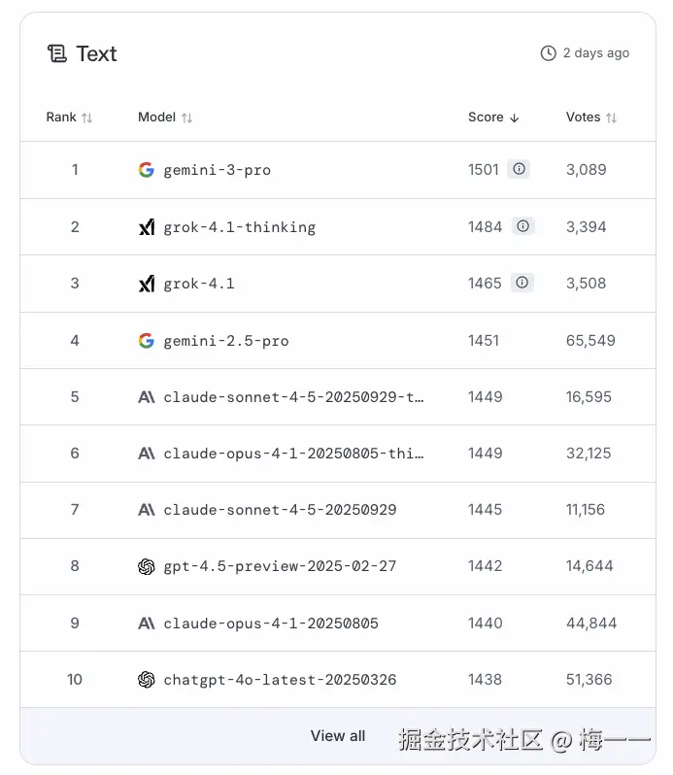The image size is (673, 775).
Task: Toggle Score column sort order
Action: pyautogui.click(x=493, y=118)
